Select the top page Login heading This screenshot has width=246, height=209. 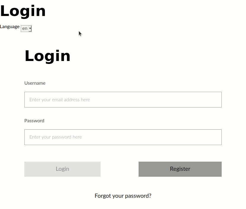23,11
